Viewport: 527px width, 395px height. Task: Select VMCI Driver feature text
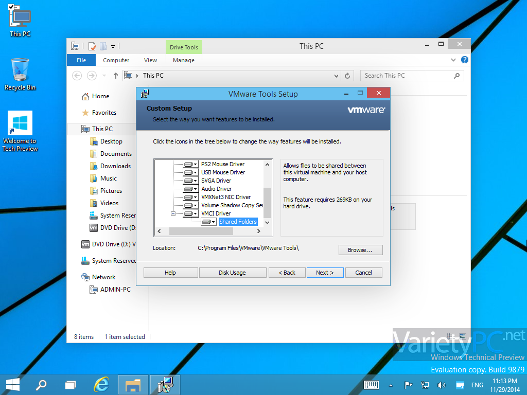click(x=216, y=213)
